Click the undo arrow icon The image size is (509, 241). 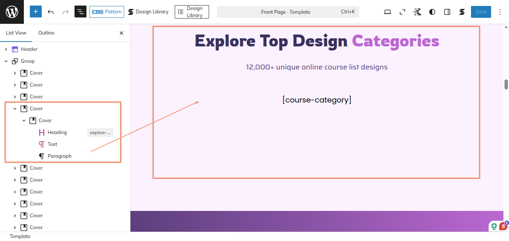point(51,12)
